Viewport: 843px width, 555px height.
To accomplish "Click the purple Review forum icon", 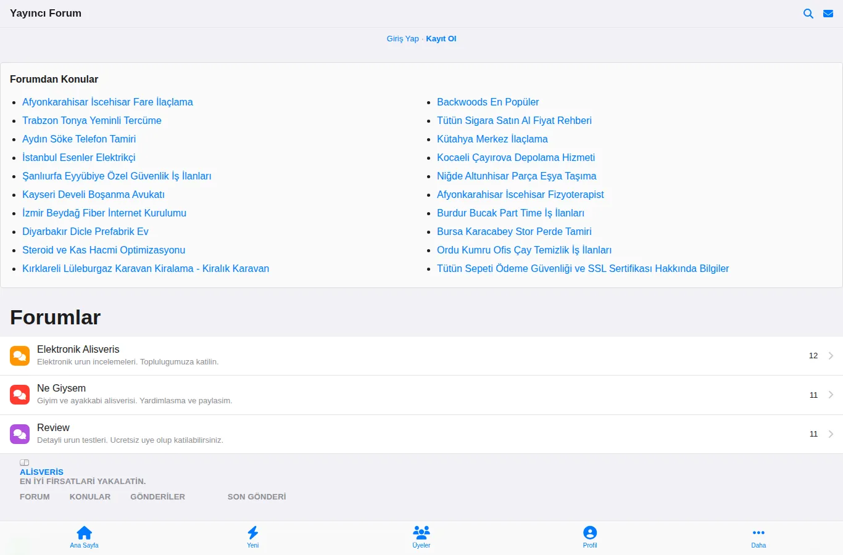I will 20,434.
